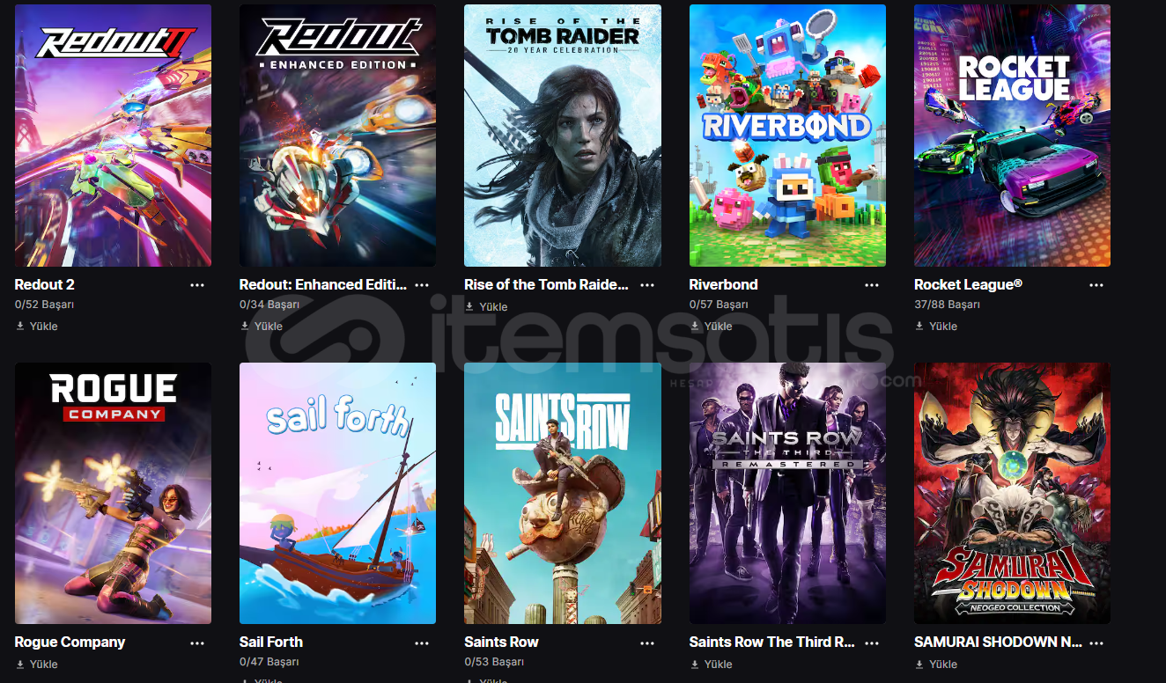Image resolution: width=1166 pixels, height=683 pixels.
Task: Open options for SAMURAI SHODOWN NeoGeo Collection
Action: pyautogui.click(x=1096, y=643)
